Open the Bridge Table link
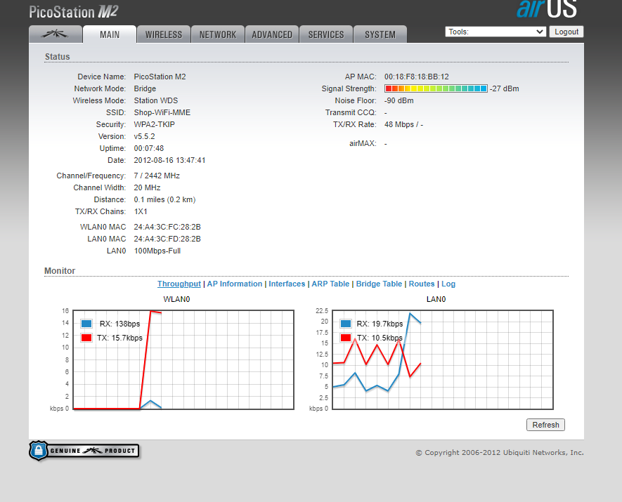 click(379, 284)
